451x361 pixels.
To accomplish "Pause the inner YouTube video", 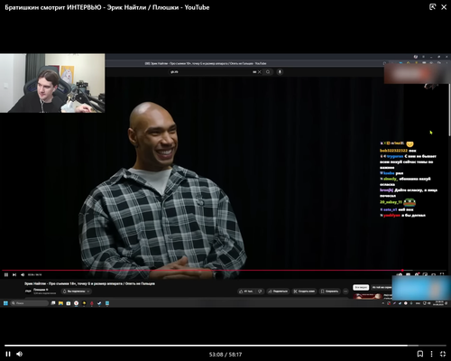I will click(6, 274).
